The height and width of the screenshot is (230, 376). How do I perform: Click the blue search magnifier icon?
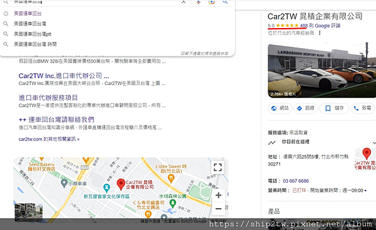[225, 2]
